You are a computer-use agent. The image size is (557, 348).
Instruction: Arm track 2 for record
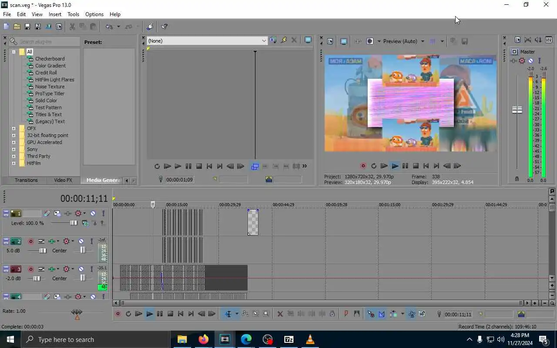(31, 241)
